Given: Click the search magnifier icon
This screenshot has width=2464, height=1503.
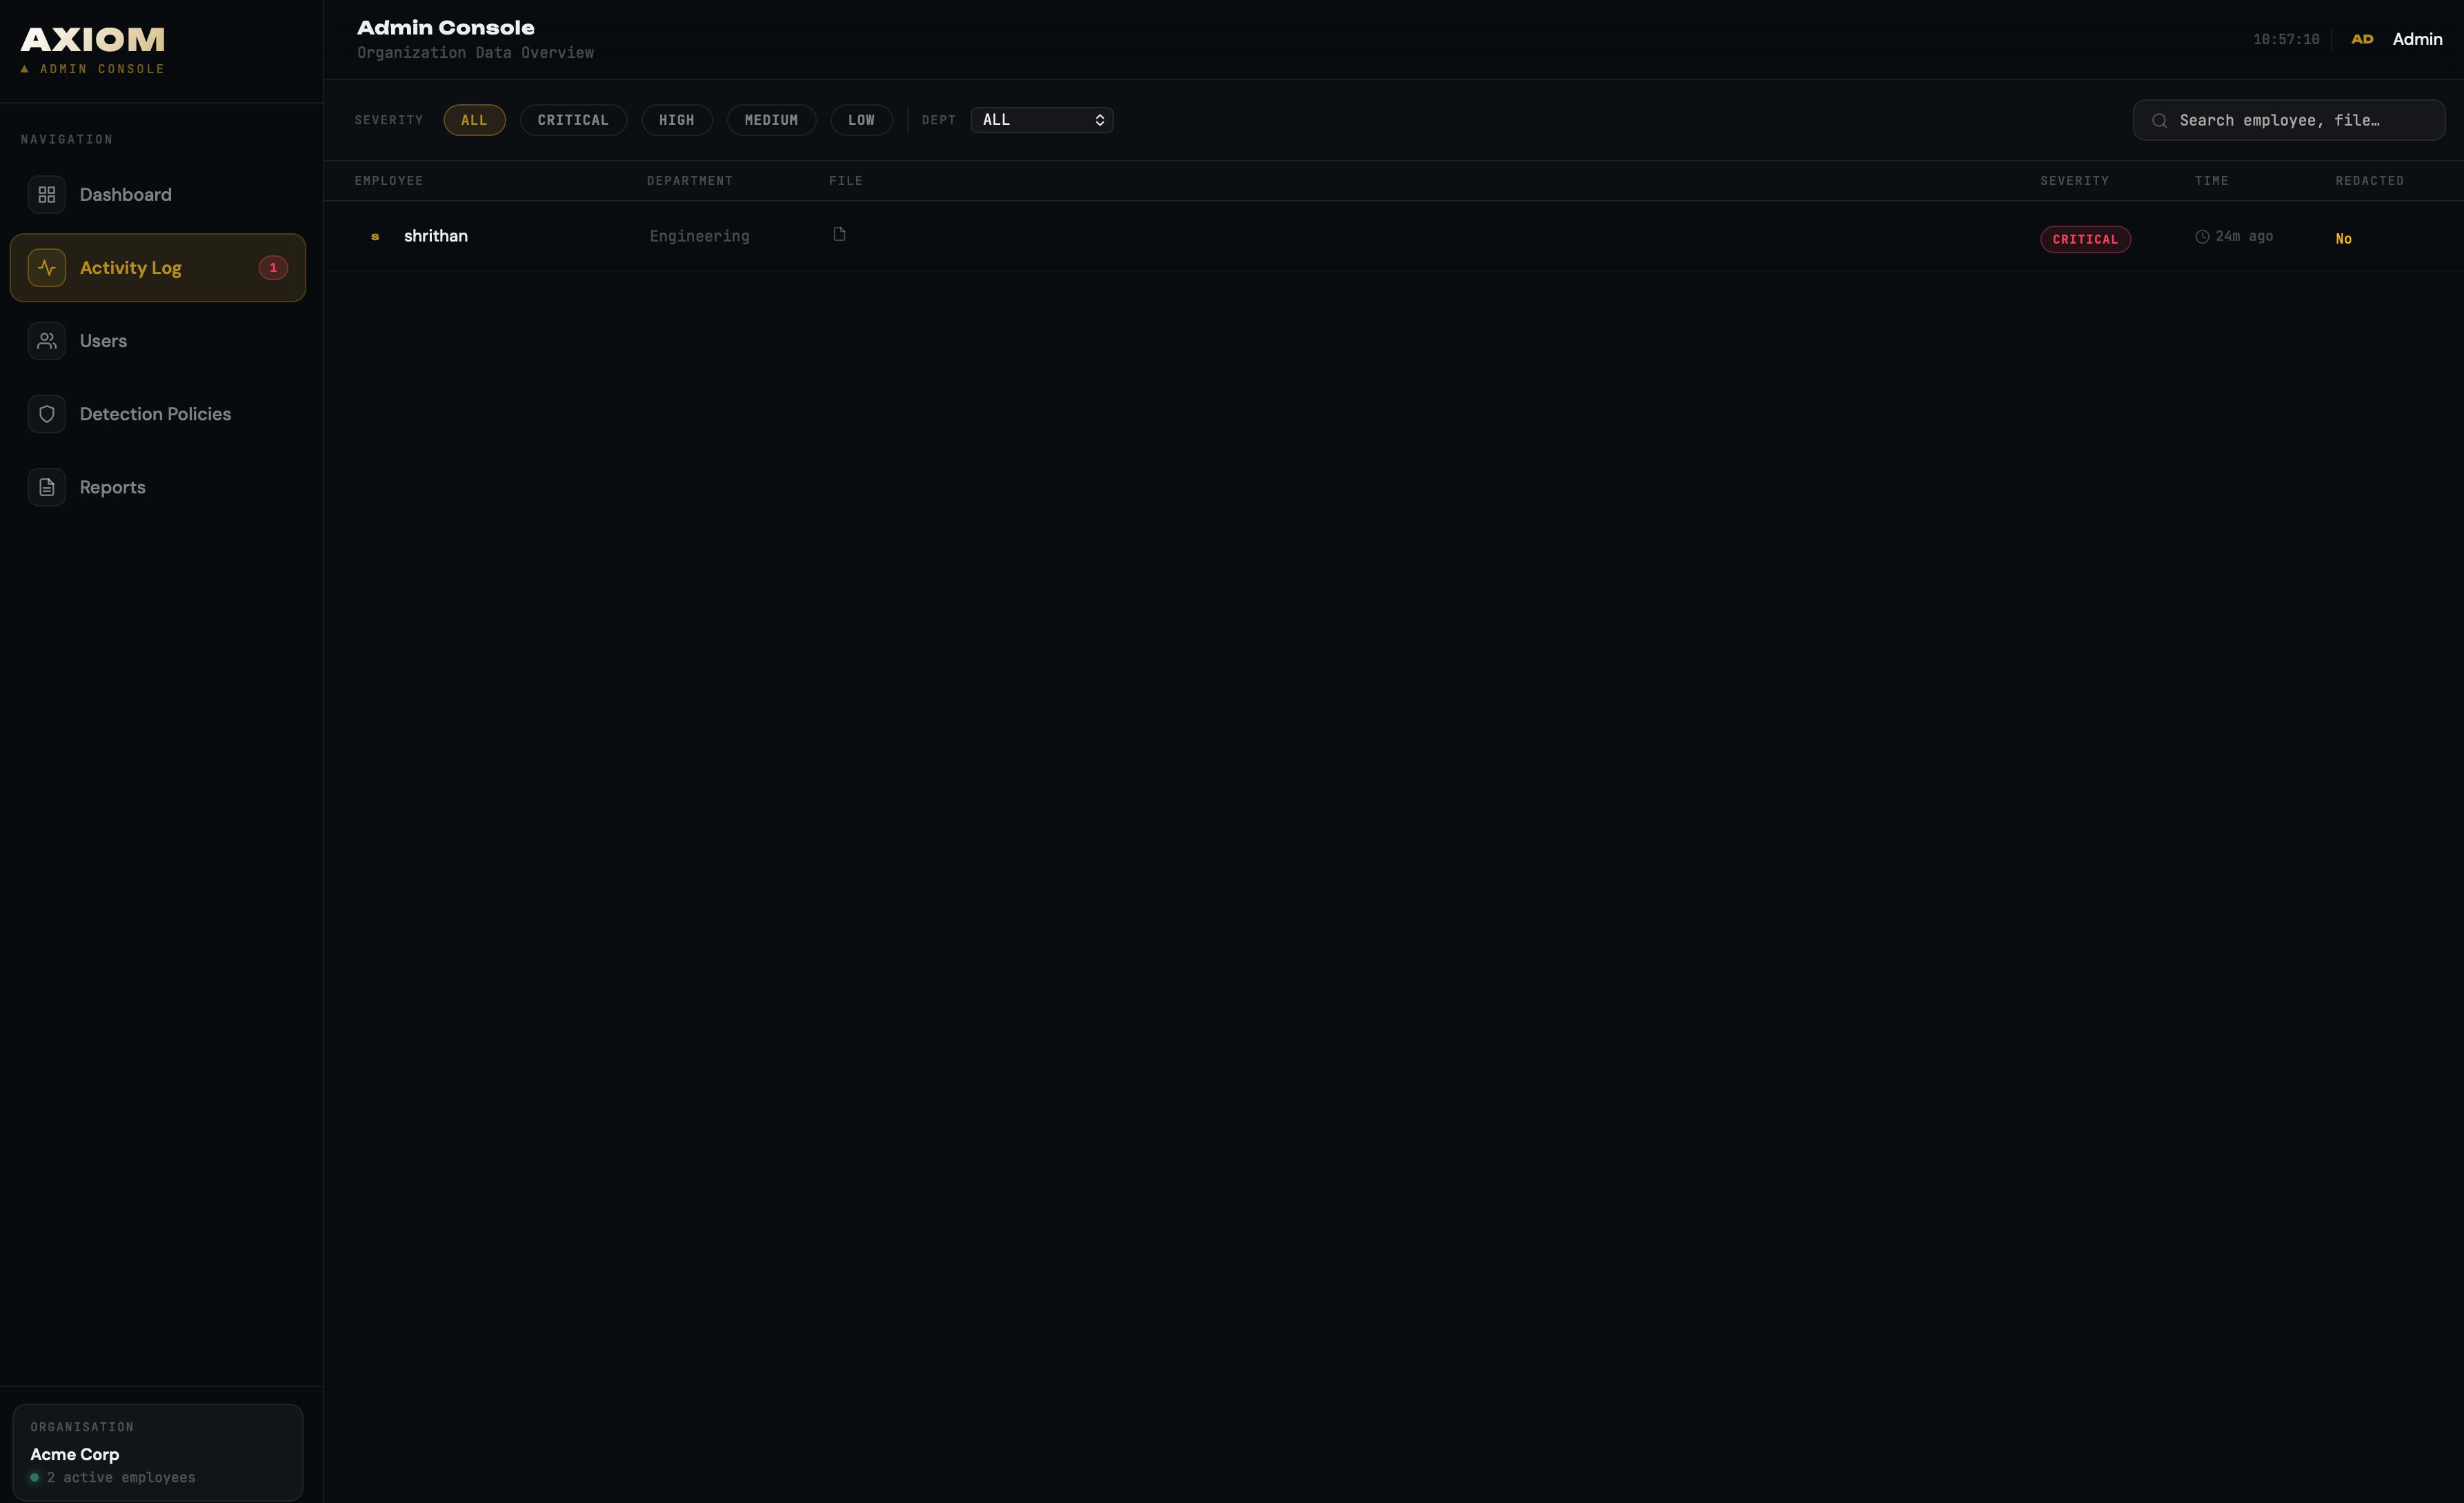Looking at the screenshot, I should (x=2159, y=121).
